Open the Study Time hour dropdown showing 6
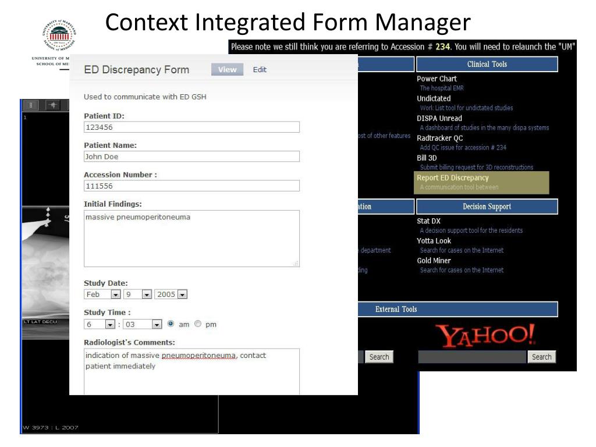Screen dimensions: 596x447 pos(100,324)
